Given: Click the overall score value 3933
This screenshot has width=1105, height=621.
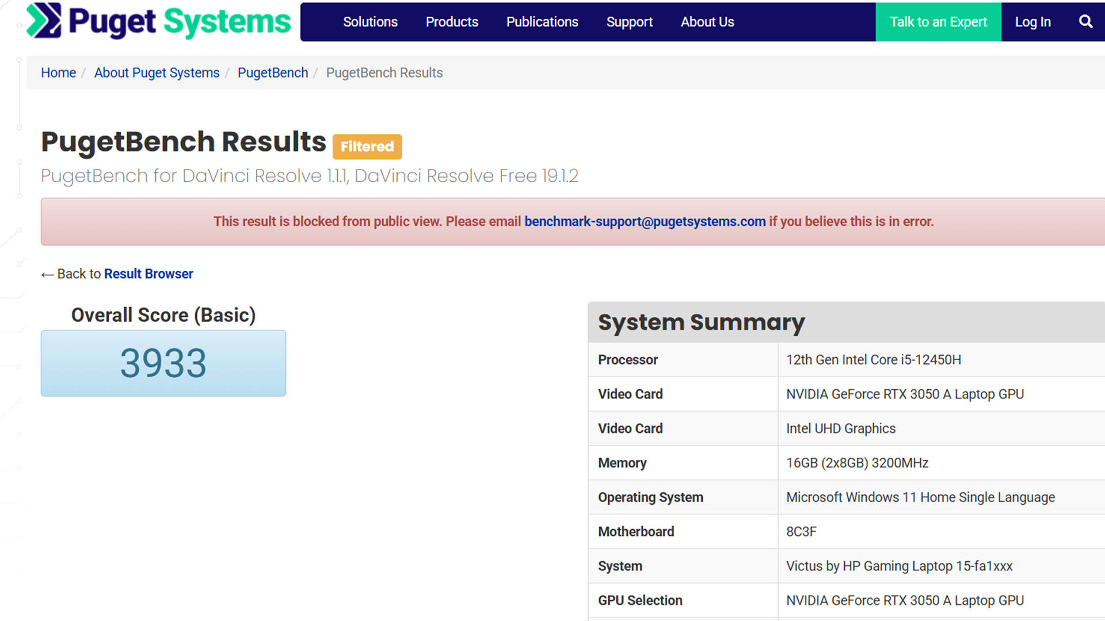Looking at the screenshot, I should click(163, 363).
